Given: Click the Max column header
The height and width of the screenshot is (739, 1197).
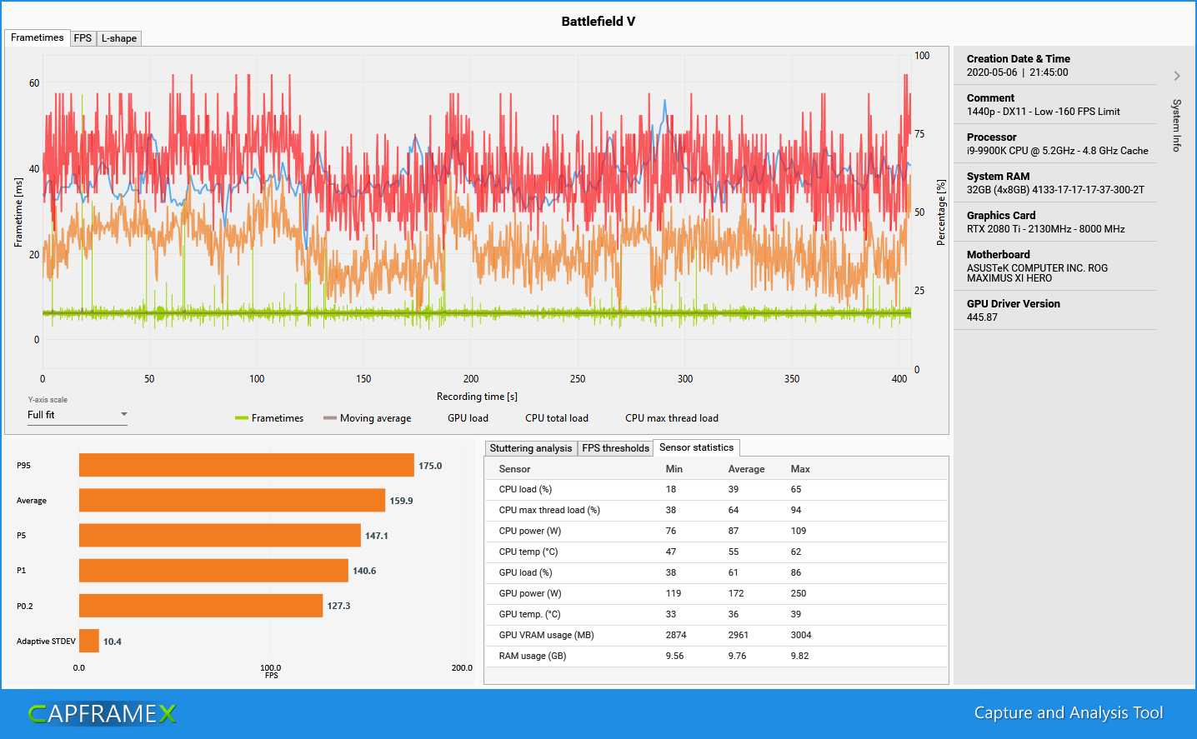Looking at the screenshot, I should [800, 469].
